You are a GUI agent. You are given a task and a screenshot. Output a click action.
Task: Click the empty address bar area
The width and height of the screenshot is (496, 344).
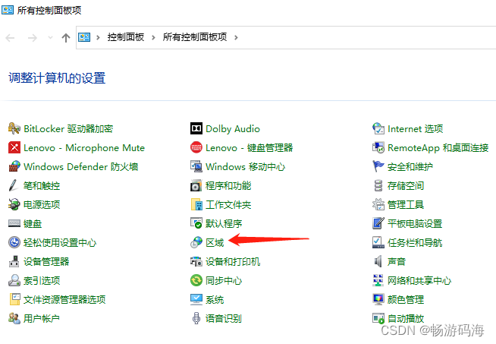[x=367, y=38]
